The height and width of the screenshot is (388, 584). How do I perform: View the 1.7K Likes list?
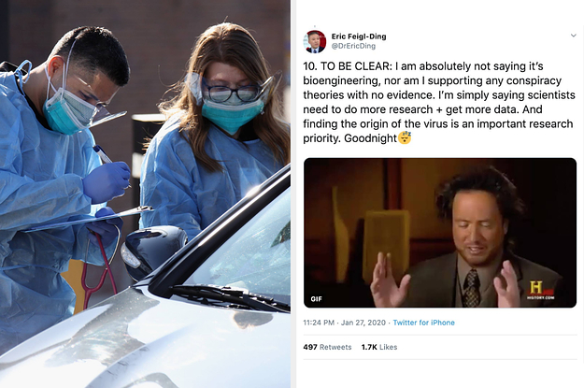379,347
